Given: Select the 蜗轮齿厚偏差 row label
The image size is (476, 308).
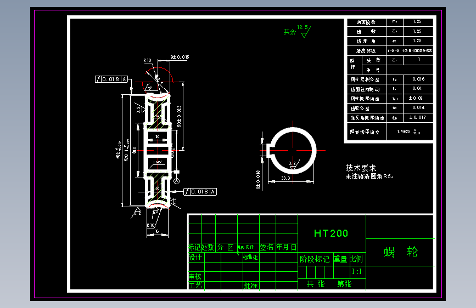Looking at the screenshot, I should pos(365,132).
